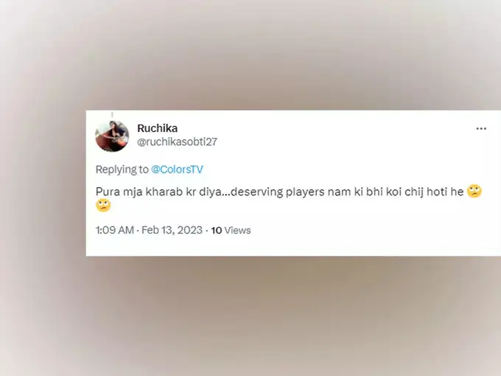Viewport: 501px width, 376px height.
Task: View the 10 Views count
Action: coord(231,230)
